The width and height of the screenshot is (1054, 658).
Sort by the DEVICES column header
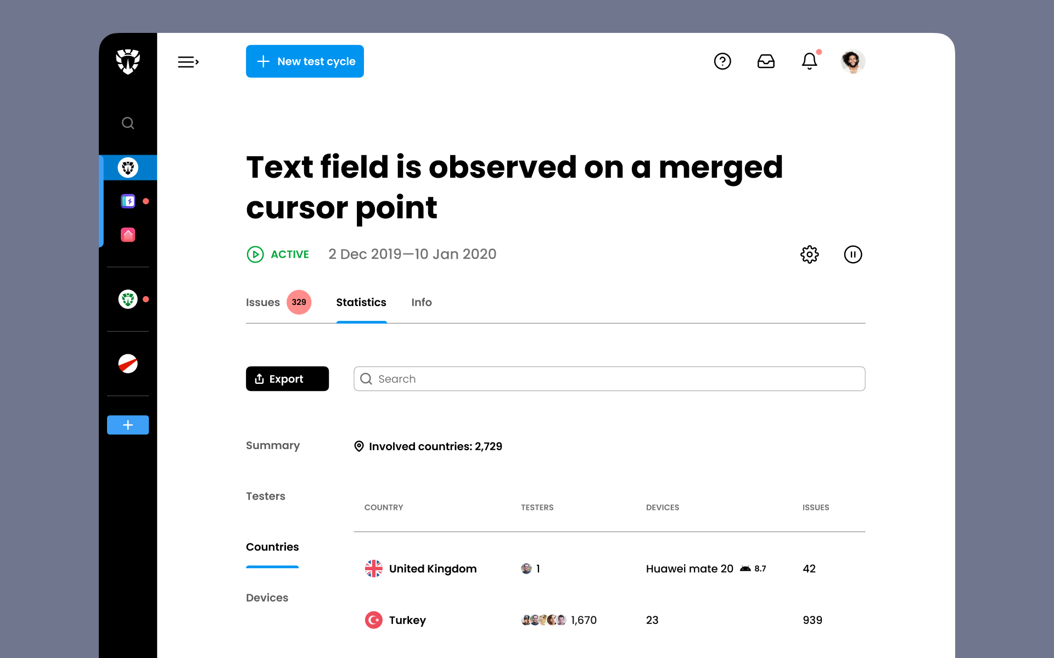[663, 507]
